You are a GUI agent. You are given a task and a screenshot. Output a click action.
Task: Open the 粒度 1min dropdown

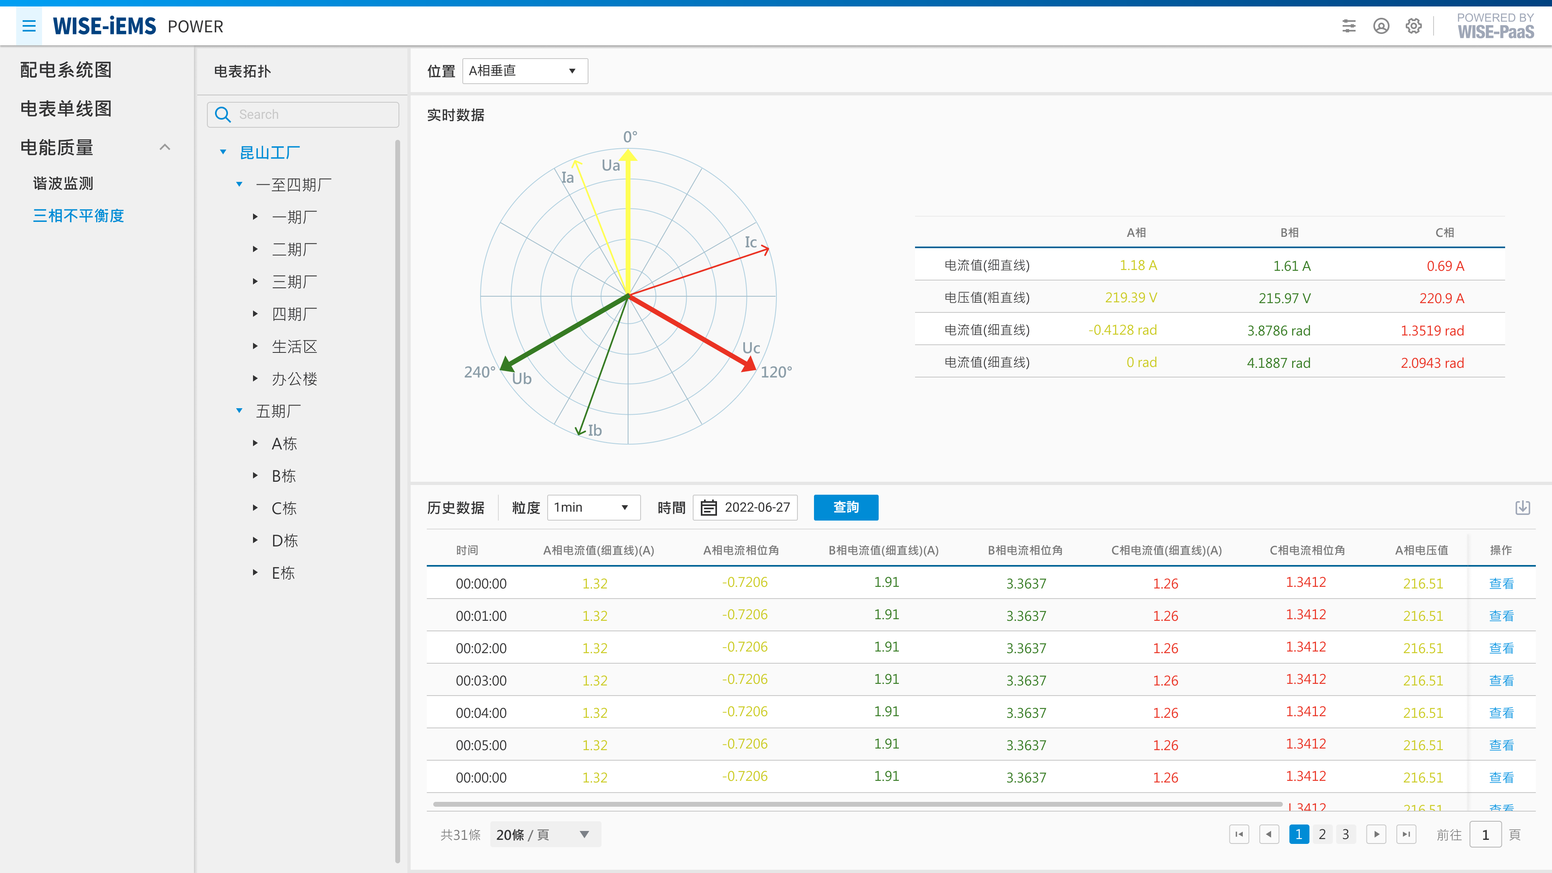(590, 507)
